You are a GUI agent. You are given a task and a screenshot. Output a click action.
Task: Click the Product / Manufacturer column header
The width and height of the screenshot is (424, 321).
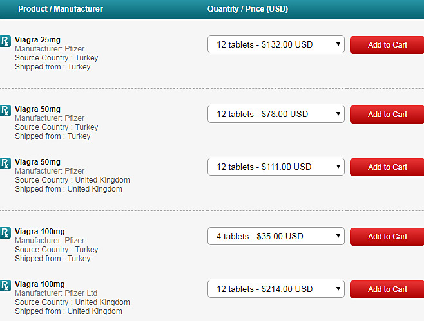point(61,9)
